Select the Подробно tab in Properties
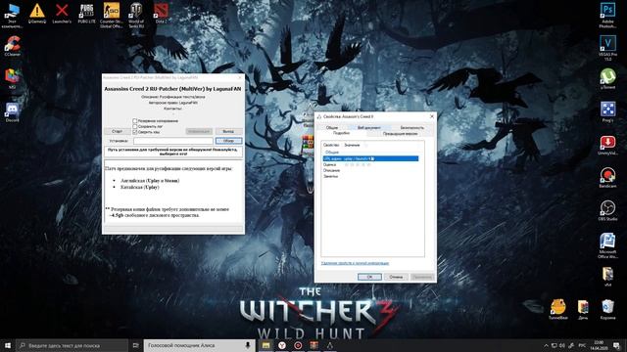627x352 pixels. pos(341,133)
